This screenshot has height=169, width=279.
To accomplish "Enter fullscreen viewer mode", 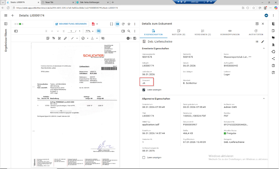I will point(112,24).
